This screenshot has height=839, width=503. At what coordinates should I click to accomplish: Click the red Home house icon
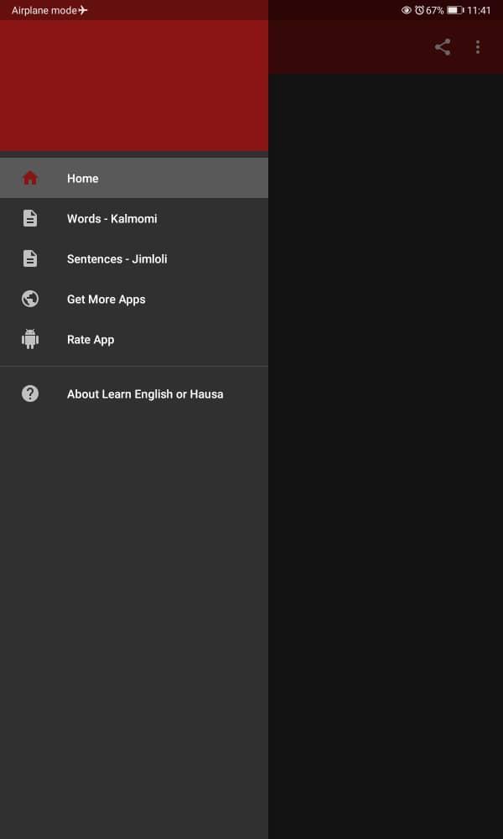30,178
